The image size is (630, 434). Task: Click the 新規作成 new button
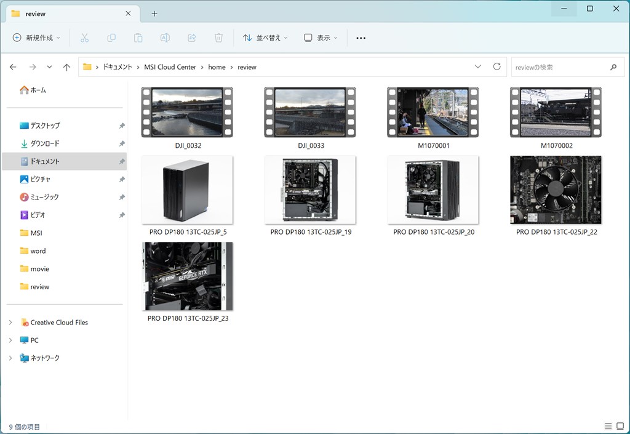tap(37, 38)
